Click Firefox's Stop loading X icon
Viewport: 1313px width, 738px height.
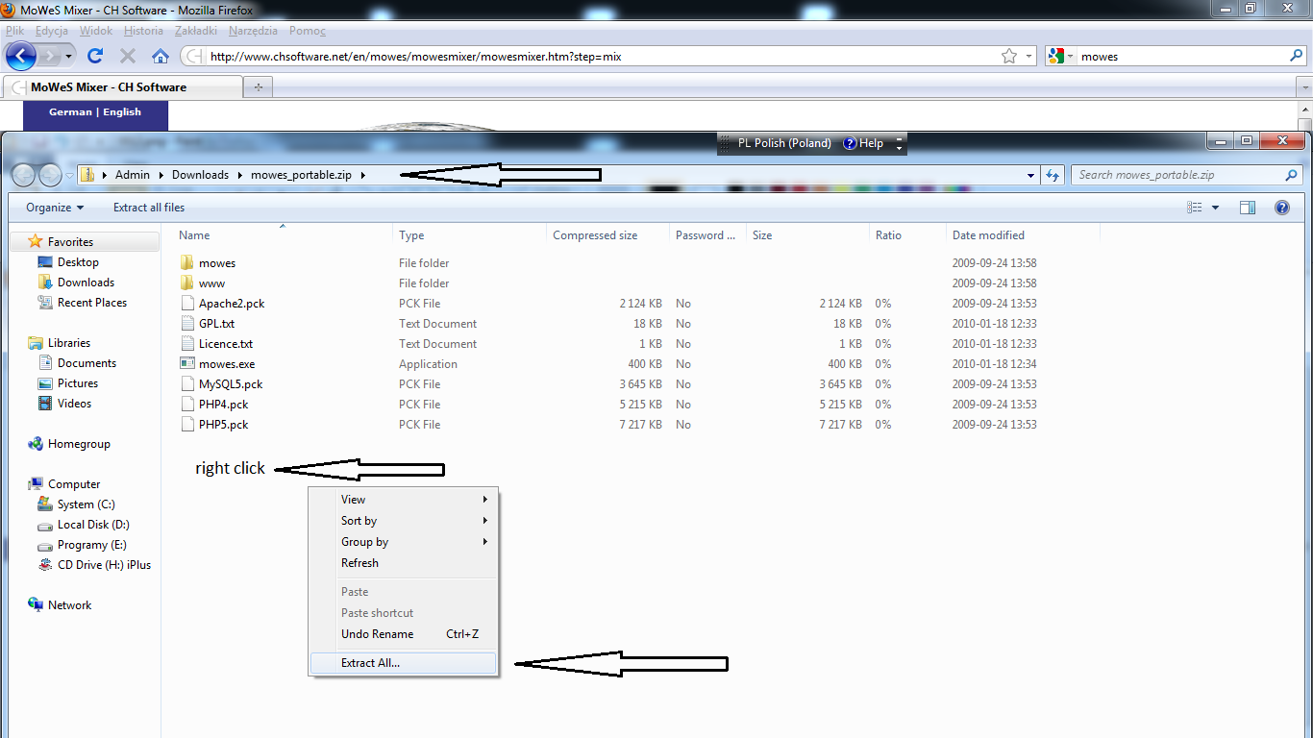128,56
